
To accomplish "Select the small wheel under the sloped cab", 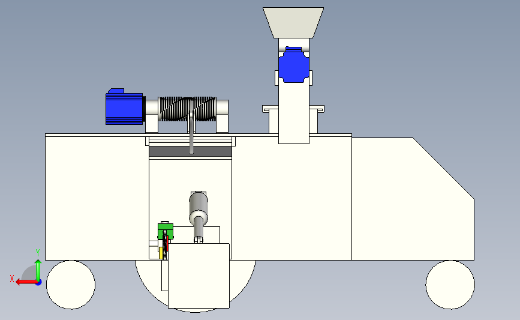I will pyautogui.click(x=450, y=285).
